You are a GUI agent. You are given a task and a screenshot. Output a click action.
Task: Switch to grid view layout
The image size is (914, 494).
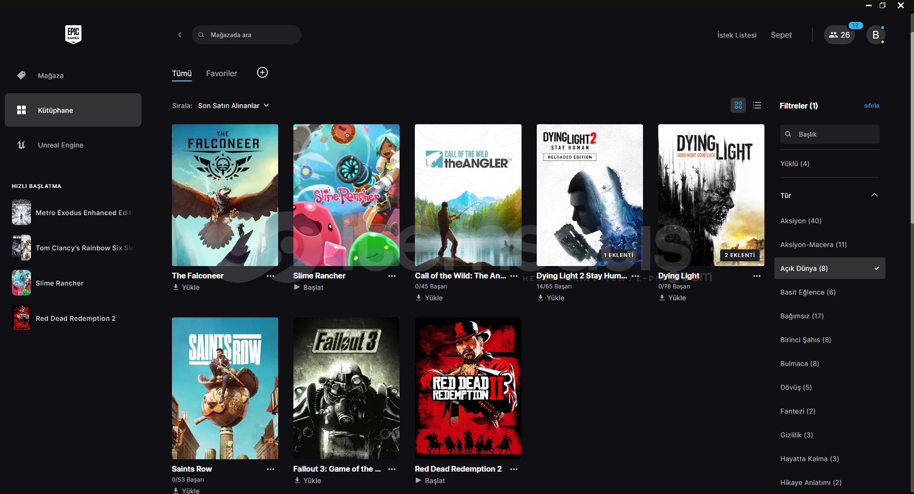pos(738,105)
